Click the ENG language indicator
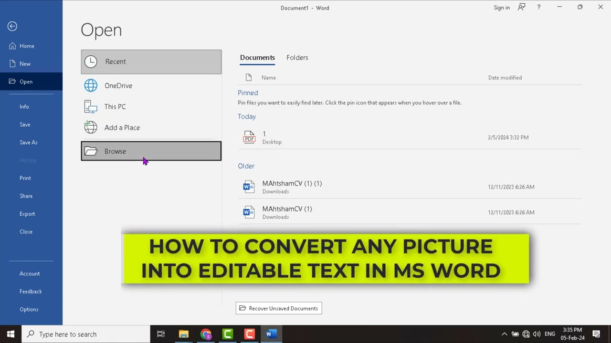611x343 pixels. click(x=550, y=334)
